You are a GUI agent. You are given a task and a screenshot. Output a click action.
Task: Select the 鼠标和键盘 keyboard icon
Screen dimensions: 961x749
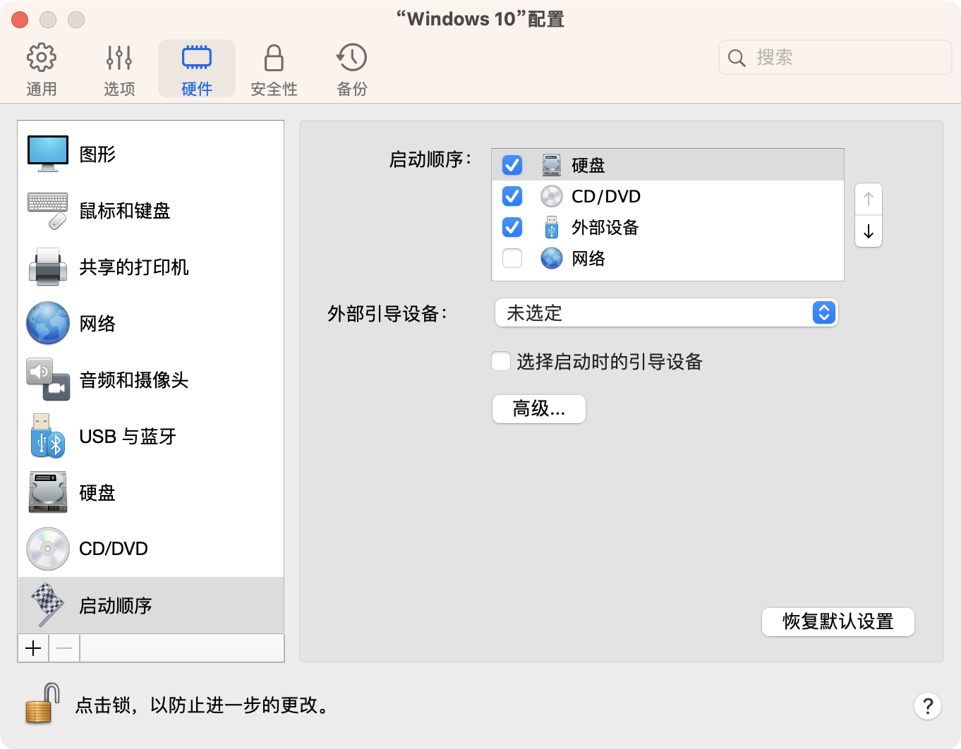48,210
